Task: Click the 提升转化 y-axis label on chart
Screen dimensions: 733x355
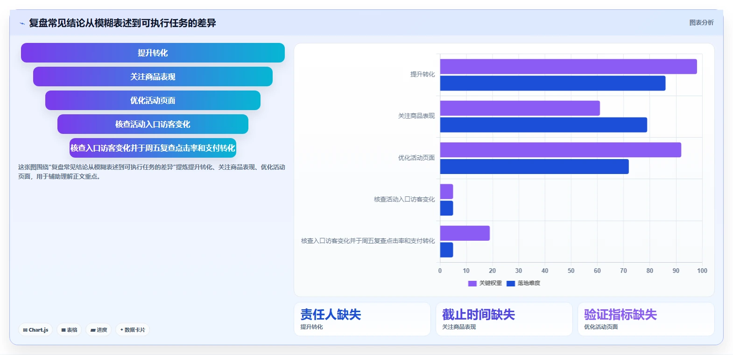Action: click(x=423, y=74)
